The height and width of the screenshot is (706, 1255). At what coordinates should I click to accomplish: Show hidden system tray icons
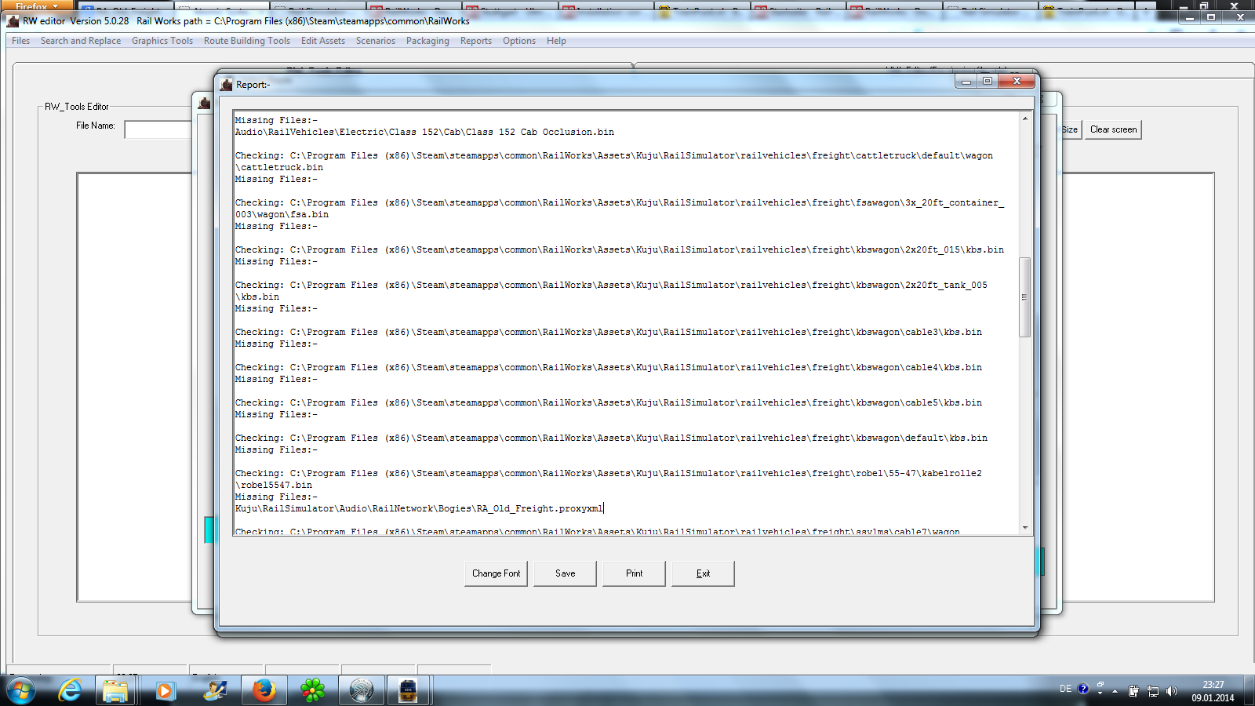click(x=1115, y=691)
